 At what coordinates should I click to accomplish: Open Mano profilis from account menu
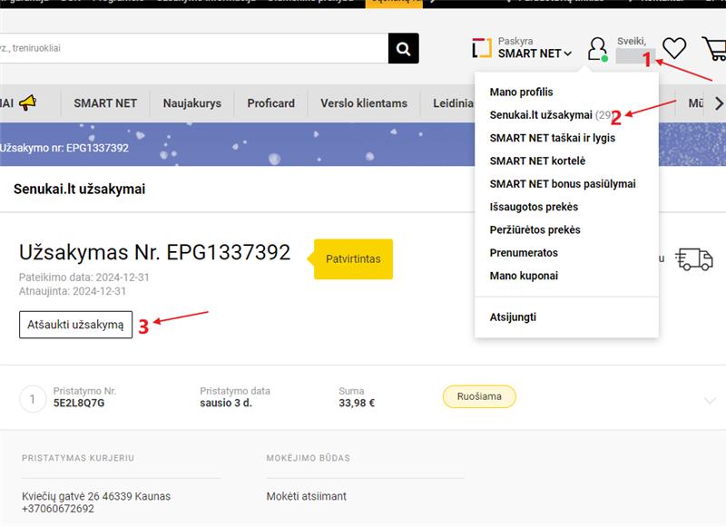tap(521, 93)
